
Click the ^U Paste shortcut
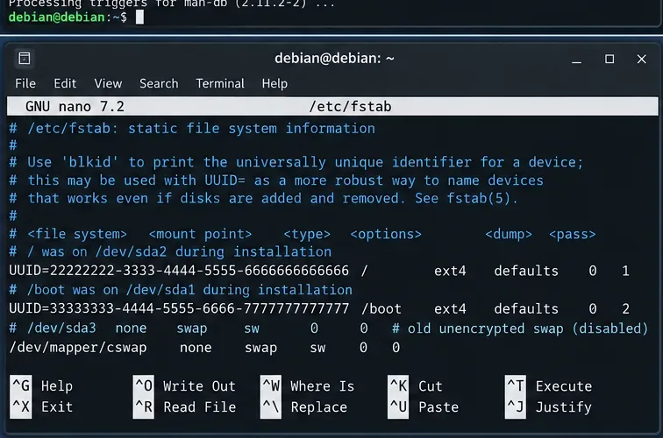[x=424, y=407]
